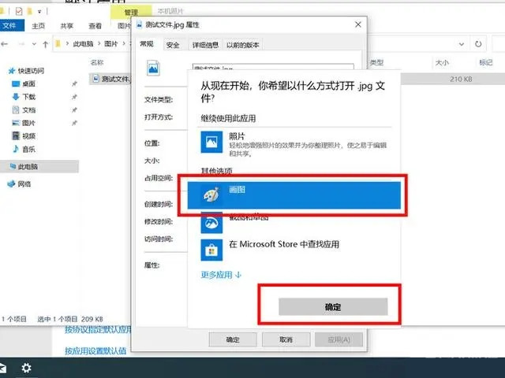The width and height of the screenshot is (505, 378).
Task: Select the 测试文件 file in the list
Action: tap(110, 79)
